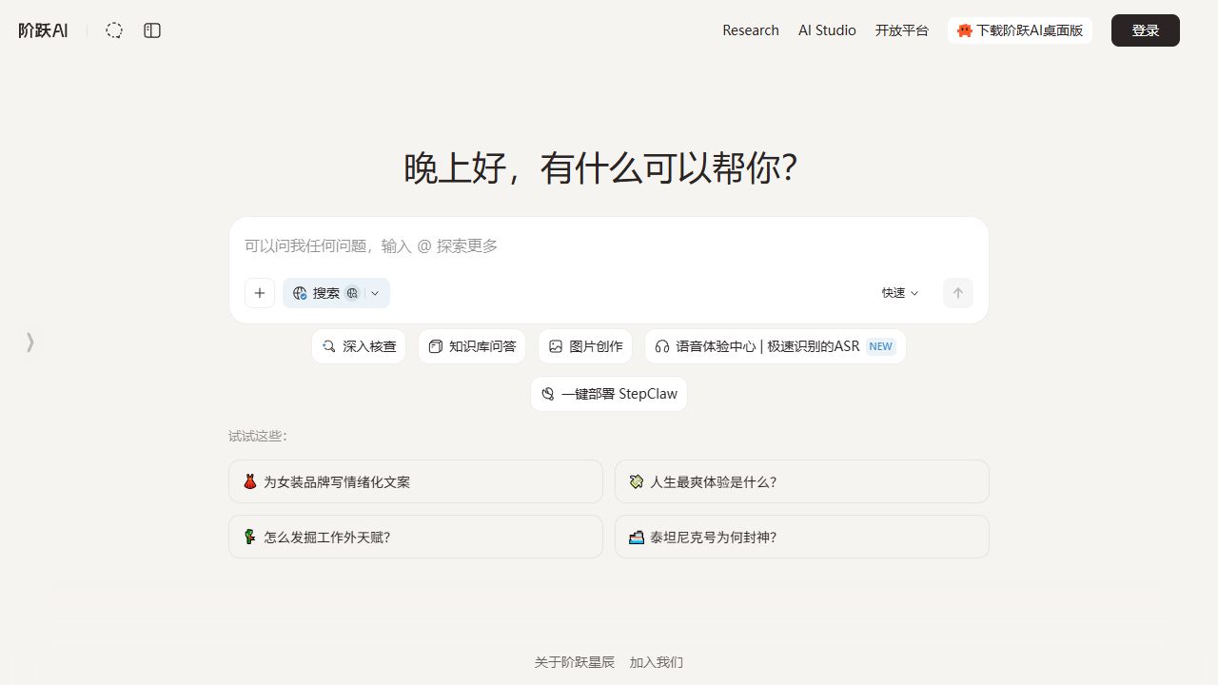Click the 试试这些: label
Screen dimensions: 1218x685
258,436
